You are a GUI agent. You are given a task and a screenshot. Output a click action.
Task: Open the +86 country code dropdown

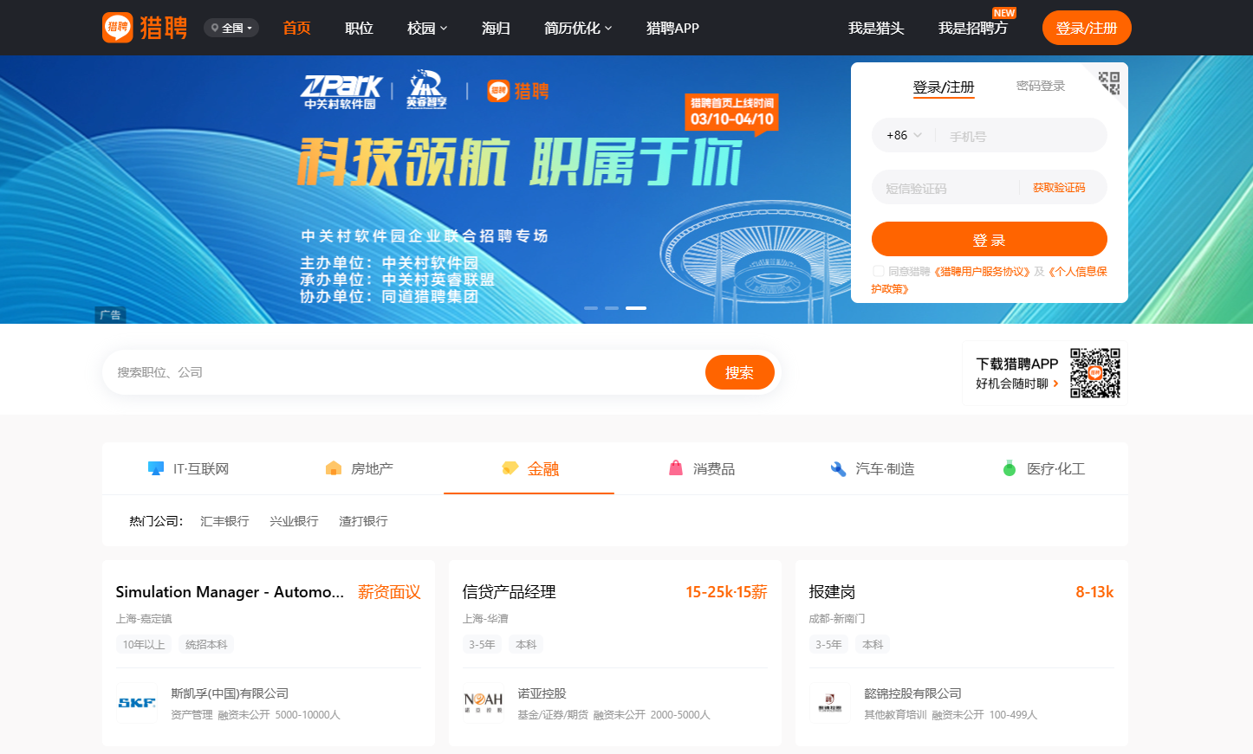904,135
